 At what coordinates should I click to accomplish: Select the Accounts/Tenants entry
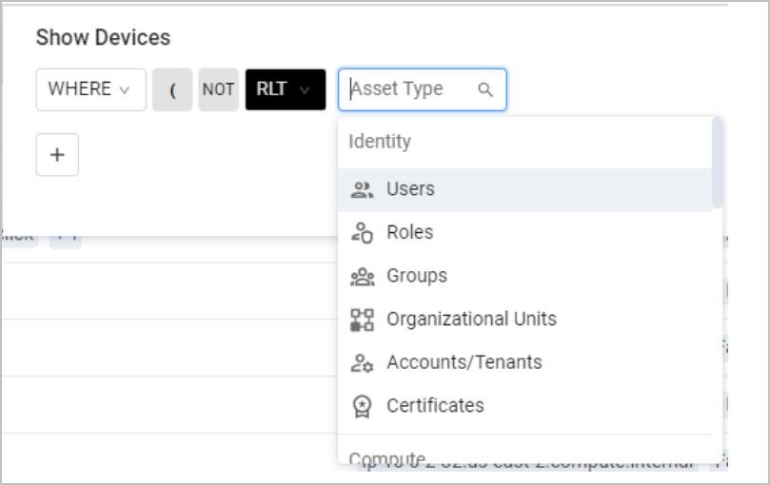coord(464,362)
